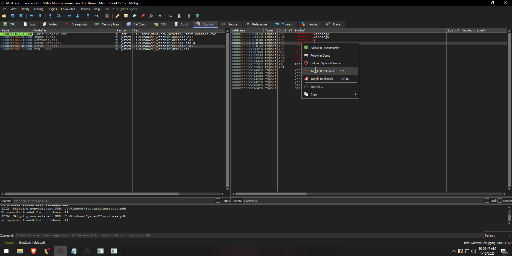Open the notification center icon
Viewport: 512px width, 256px height.
(504, 251)
